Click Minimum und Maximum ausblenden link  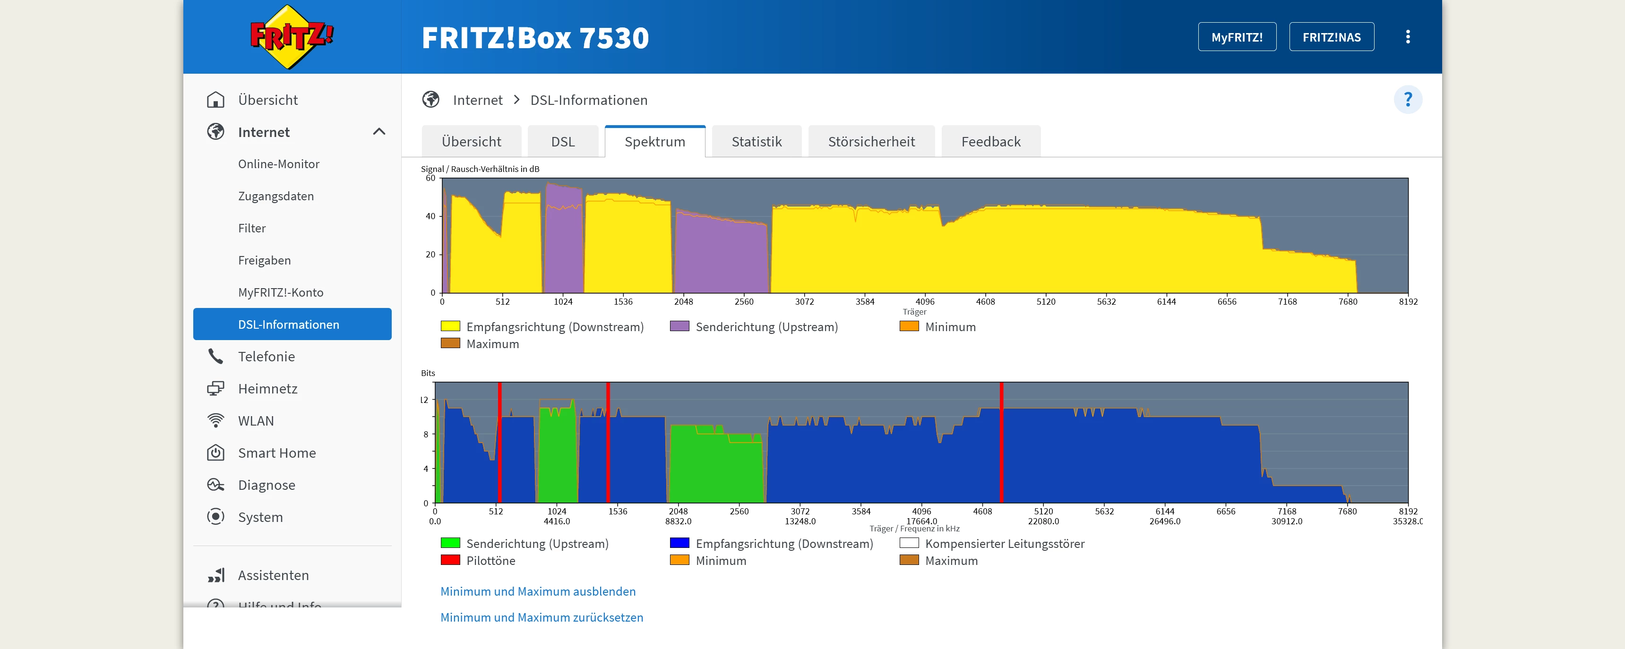click(x=537, y=591)
